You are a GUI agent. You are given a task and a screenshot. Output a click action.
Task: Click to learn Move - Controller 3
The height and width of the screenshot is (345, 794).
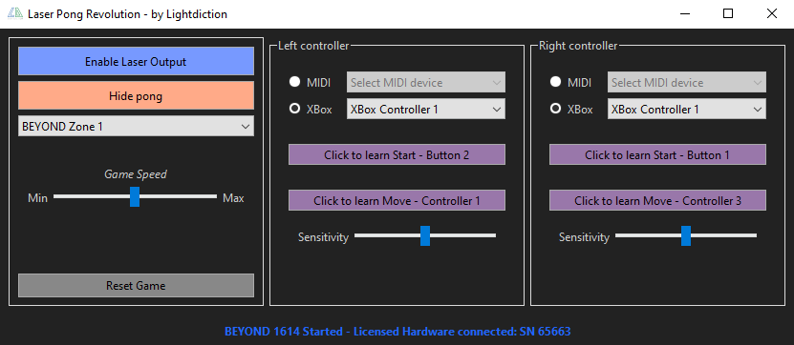657,200
